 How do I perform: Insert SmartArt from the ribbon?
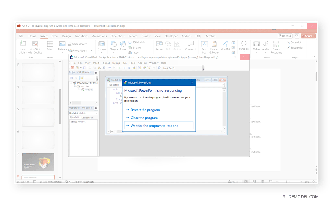(x=135, y=47)
